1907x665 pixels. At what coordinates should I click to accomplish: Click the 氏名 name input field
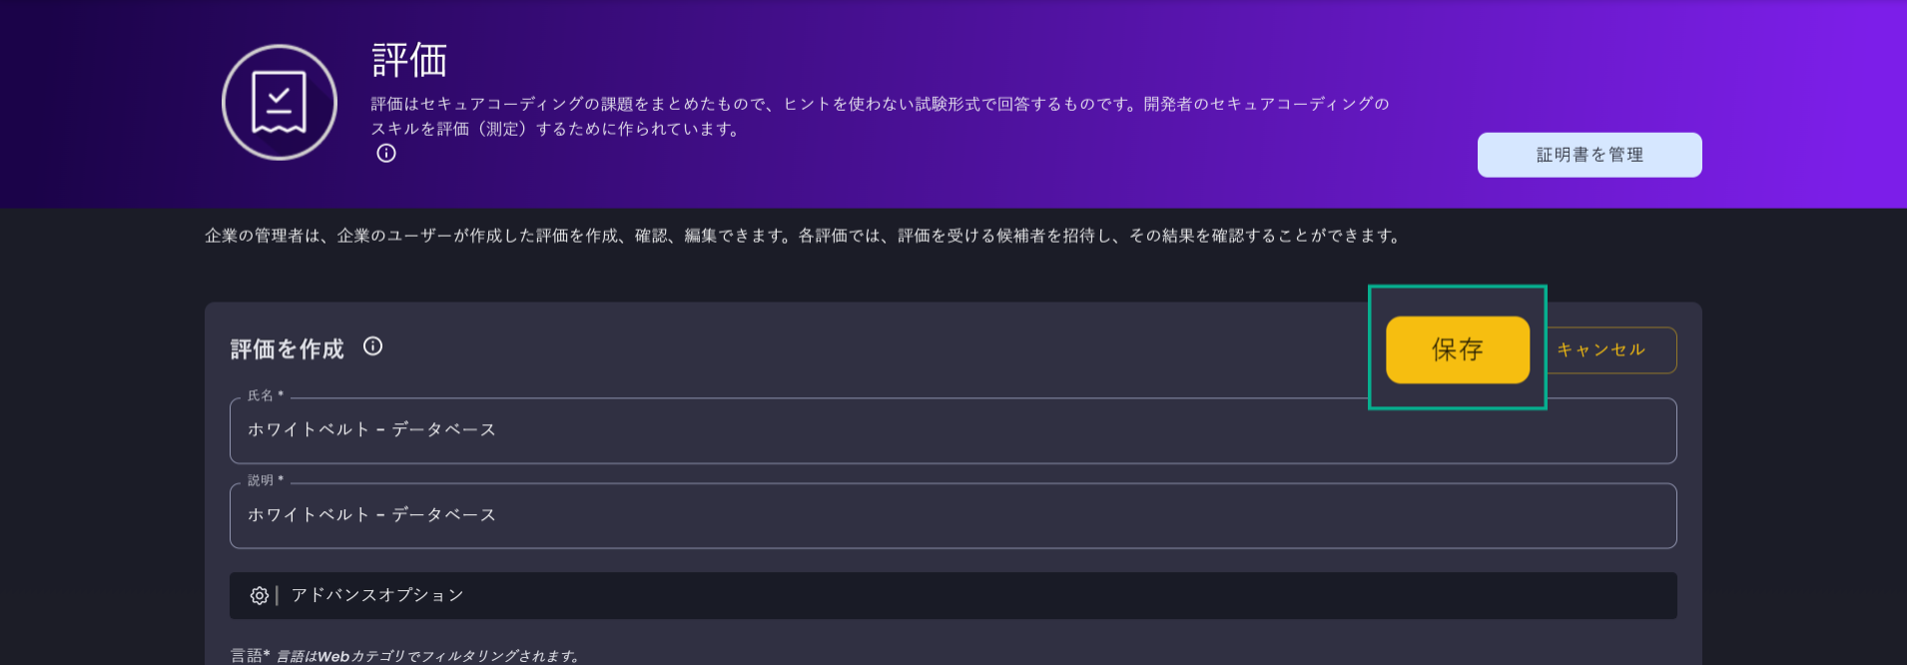[953, 430]
